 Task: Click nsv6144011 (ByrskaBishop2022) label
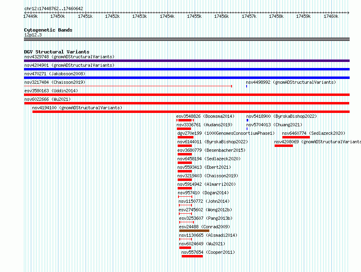click(x=213, y=142)
